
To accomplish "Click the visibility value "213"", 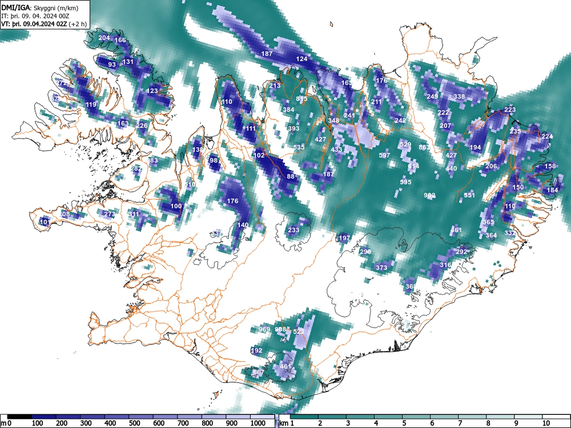I will coord(275,86).
